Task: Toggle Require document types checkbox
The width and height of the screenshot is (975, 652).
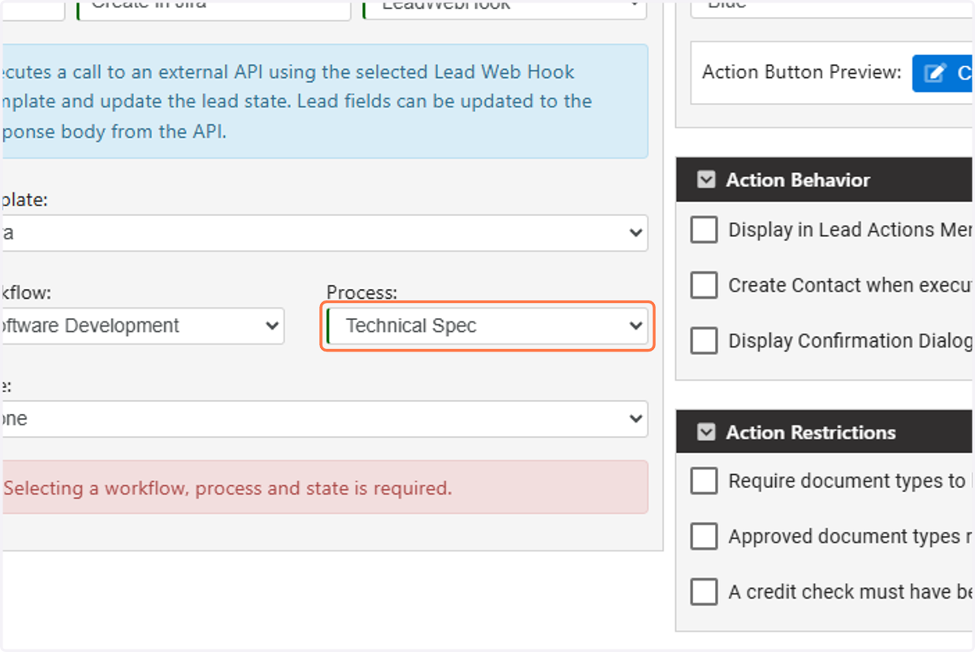Action: [704, 481]
